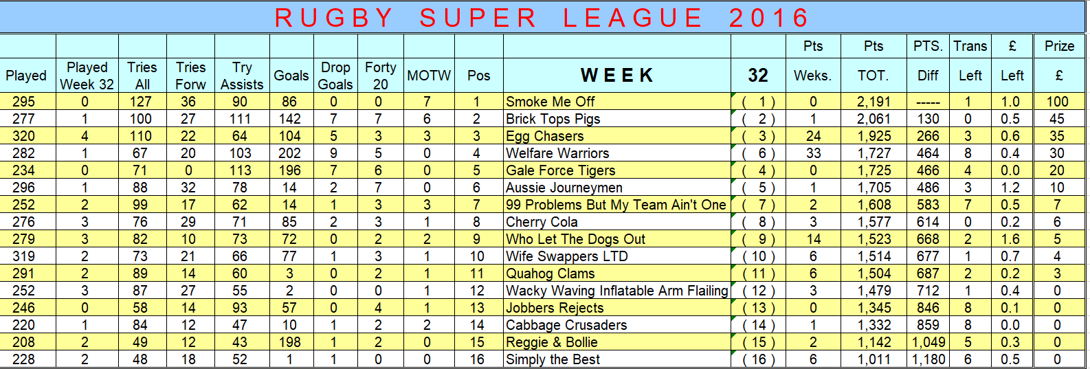Select the week number 32 header cell
1090x369 pixels.
(x=758, y=76)
